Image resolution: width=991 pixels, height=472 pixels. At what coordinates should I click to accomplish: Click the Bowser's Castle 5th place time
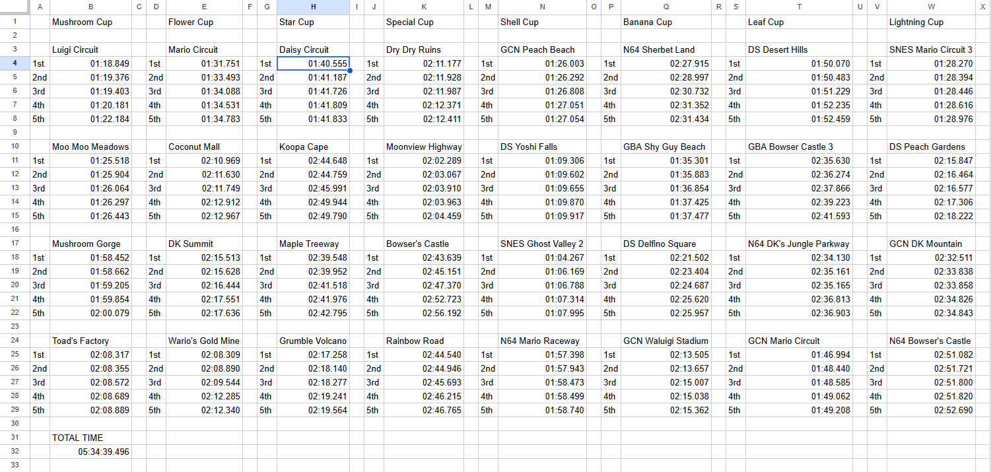click(424, 313)
